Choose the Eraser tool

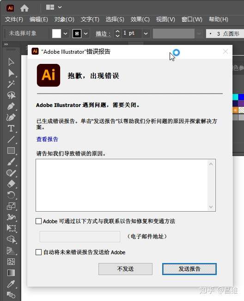[11, 184]
